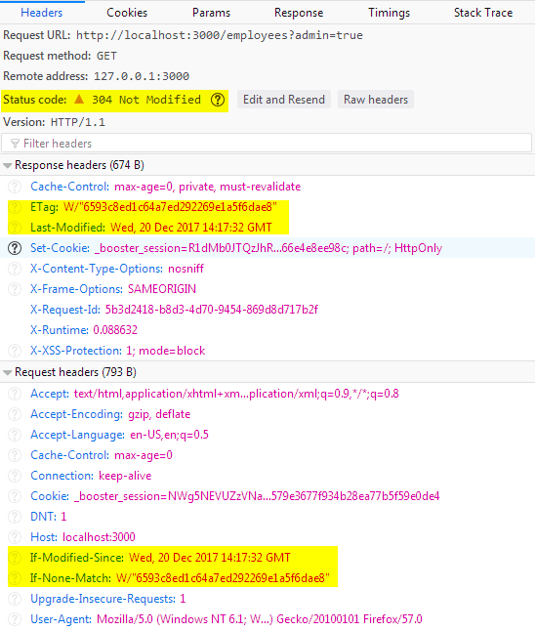Click the filter funnel icon
Screen dimensions: 535x631
15,144
